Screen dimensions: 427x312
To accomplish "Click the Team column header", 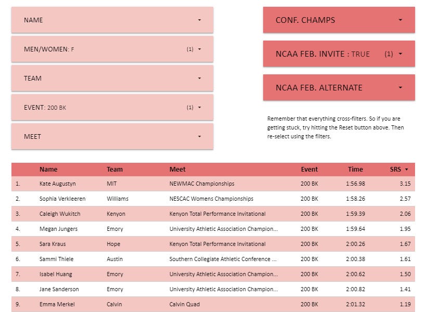I will pos(114,169).
